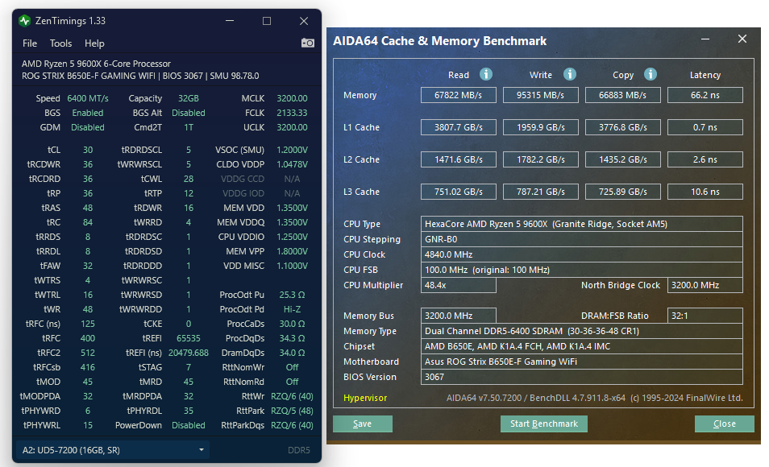
Task: Maximize the ZenTimings window
Action: click(267, 21)
